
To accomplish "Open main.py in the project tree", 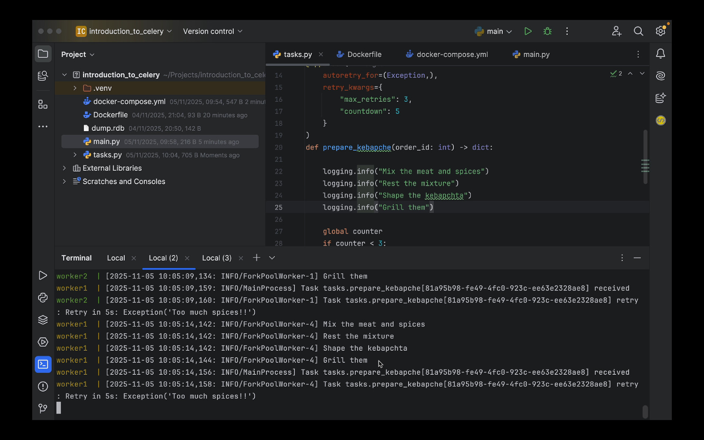I will 106,142.
